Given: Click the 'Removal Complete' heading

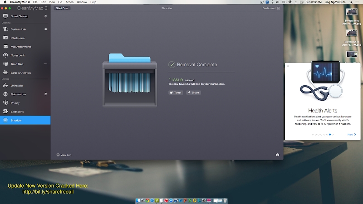Looking at the screenshot, I should (x=197, y=64).
